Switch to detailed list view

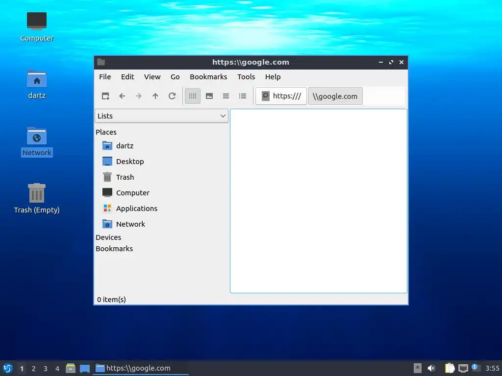(243, 96)
